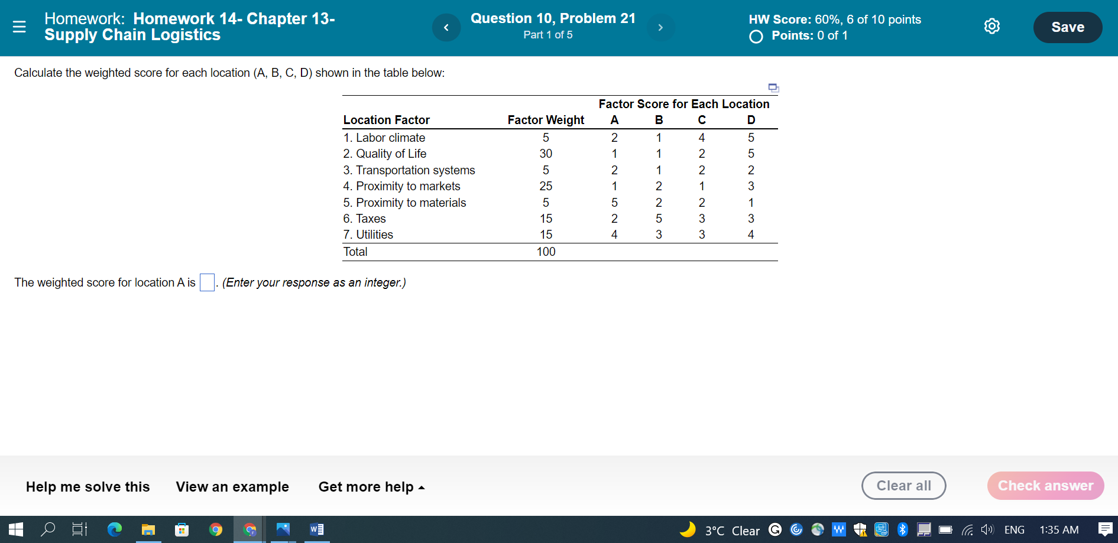Collapse the Get more help menu
Image resolution: width=1118 pixels, height=543 pixels.
(x=371, y=487)
